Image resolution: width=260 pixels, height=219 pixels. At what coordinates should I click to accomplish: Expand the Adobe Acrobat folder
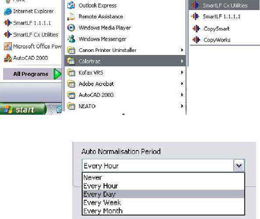coord(125,84)
